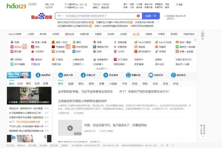The width and height of the screenshot is (222, 148).
Task: Open 新华网 in the news site bar
Action: 43,34
